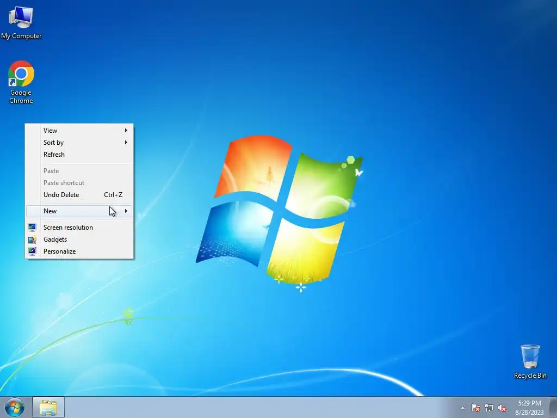Click the Personalize menu icon
The image size is (557, 418).
pyautogui.click(x=32, y=251)
